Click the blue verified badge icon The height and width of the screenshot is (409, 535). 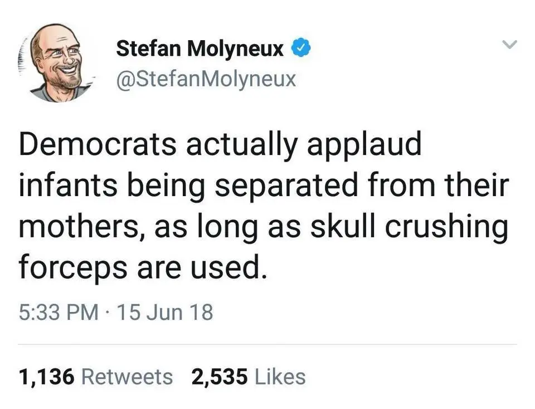[301, 49]
